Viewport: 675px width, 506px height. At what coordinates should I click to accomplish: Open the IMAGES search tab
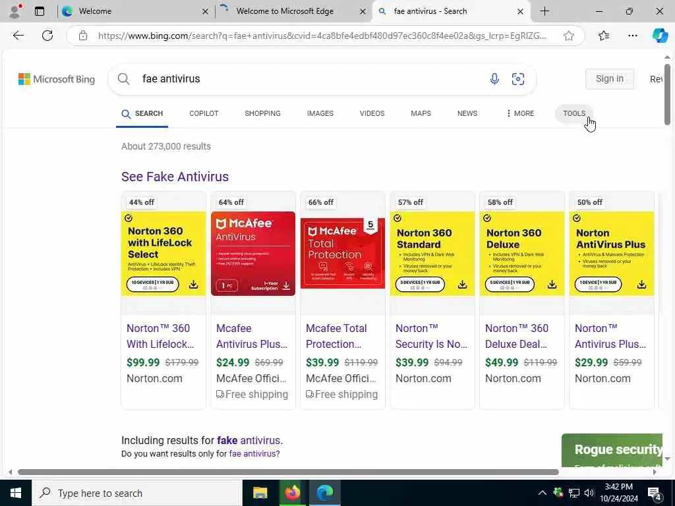pyautogui.click(x=320, y=113)
